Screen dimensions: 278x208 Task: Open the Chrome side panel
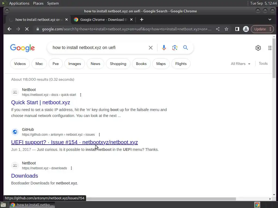point(237,29)
